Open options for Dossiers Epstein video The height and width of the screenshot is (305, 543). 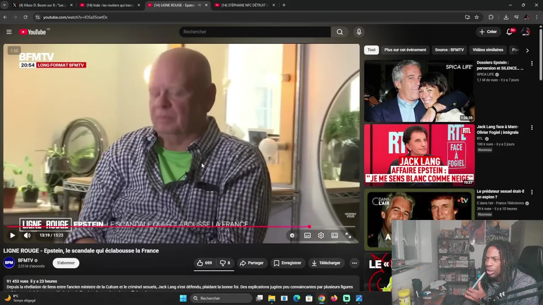click(532, 64)
